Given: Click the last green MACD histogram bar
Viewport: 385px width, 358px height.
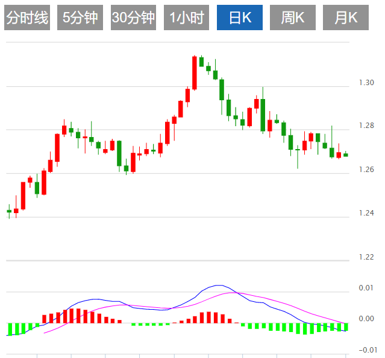Looking at the screenshot, I should pyautogui.click(x=346, y=327).
